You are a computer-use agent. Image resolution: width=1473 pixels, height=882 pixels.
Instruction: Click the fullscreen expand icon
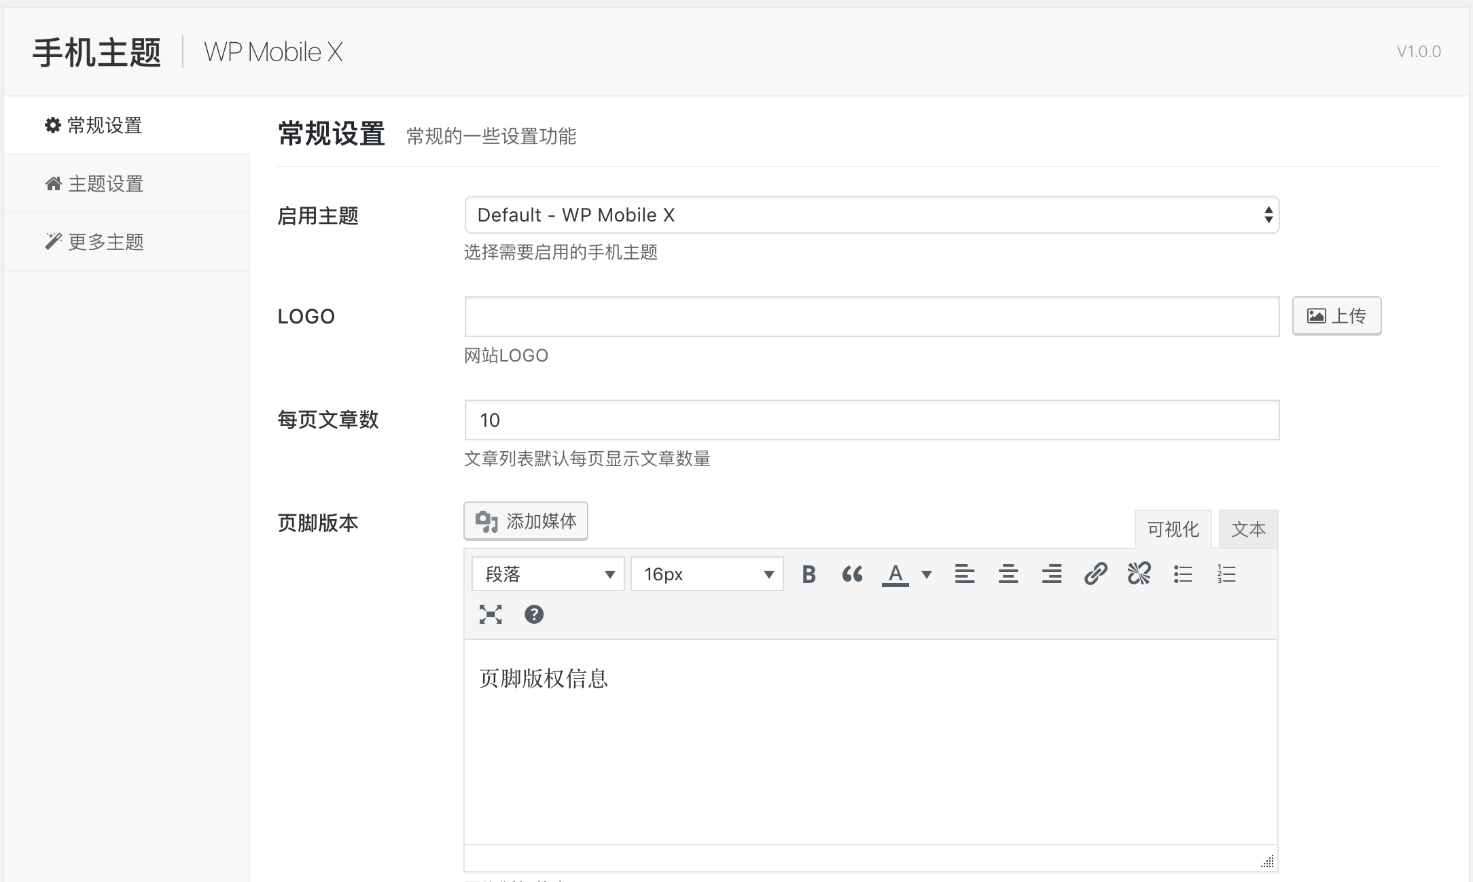tap(491, 614)
